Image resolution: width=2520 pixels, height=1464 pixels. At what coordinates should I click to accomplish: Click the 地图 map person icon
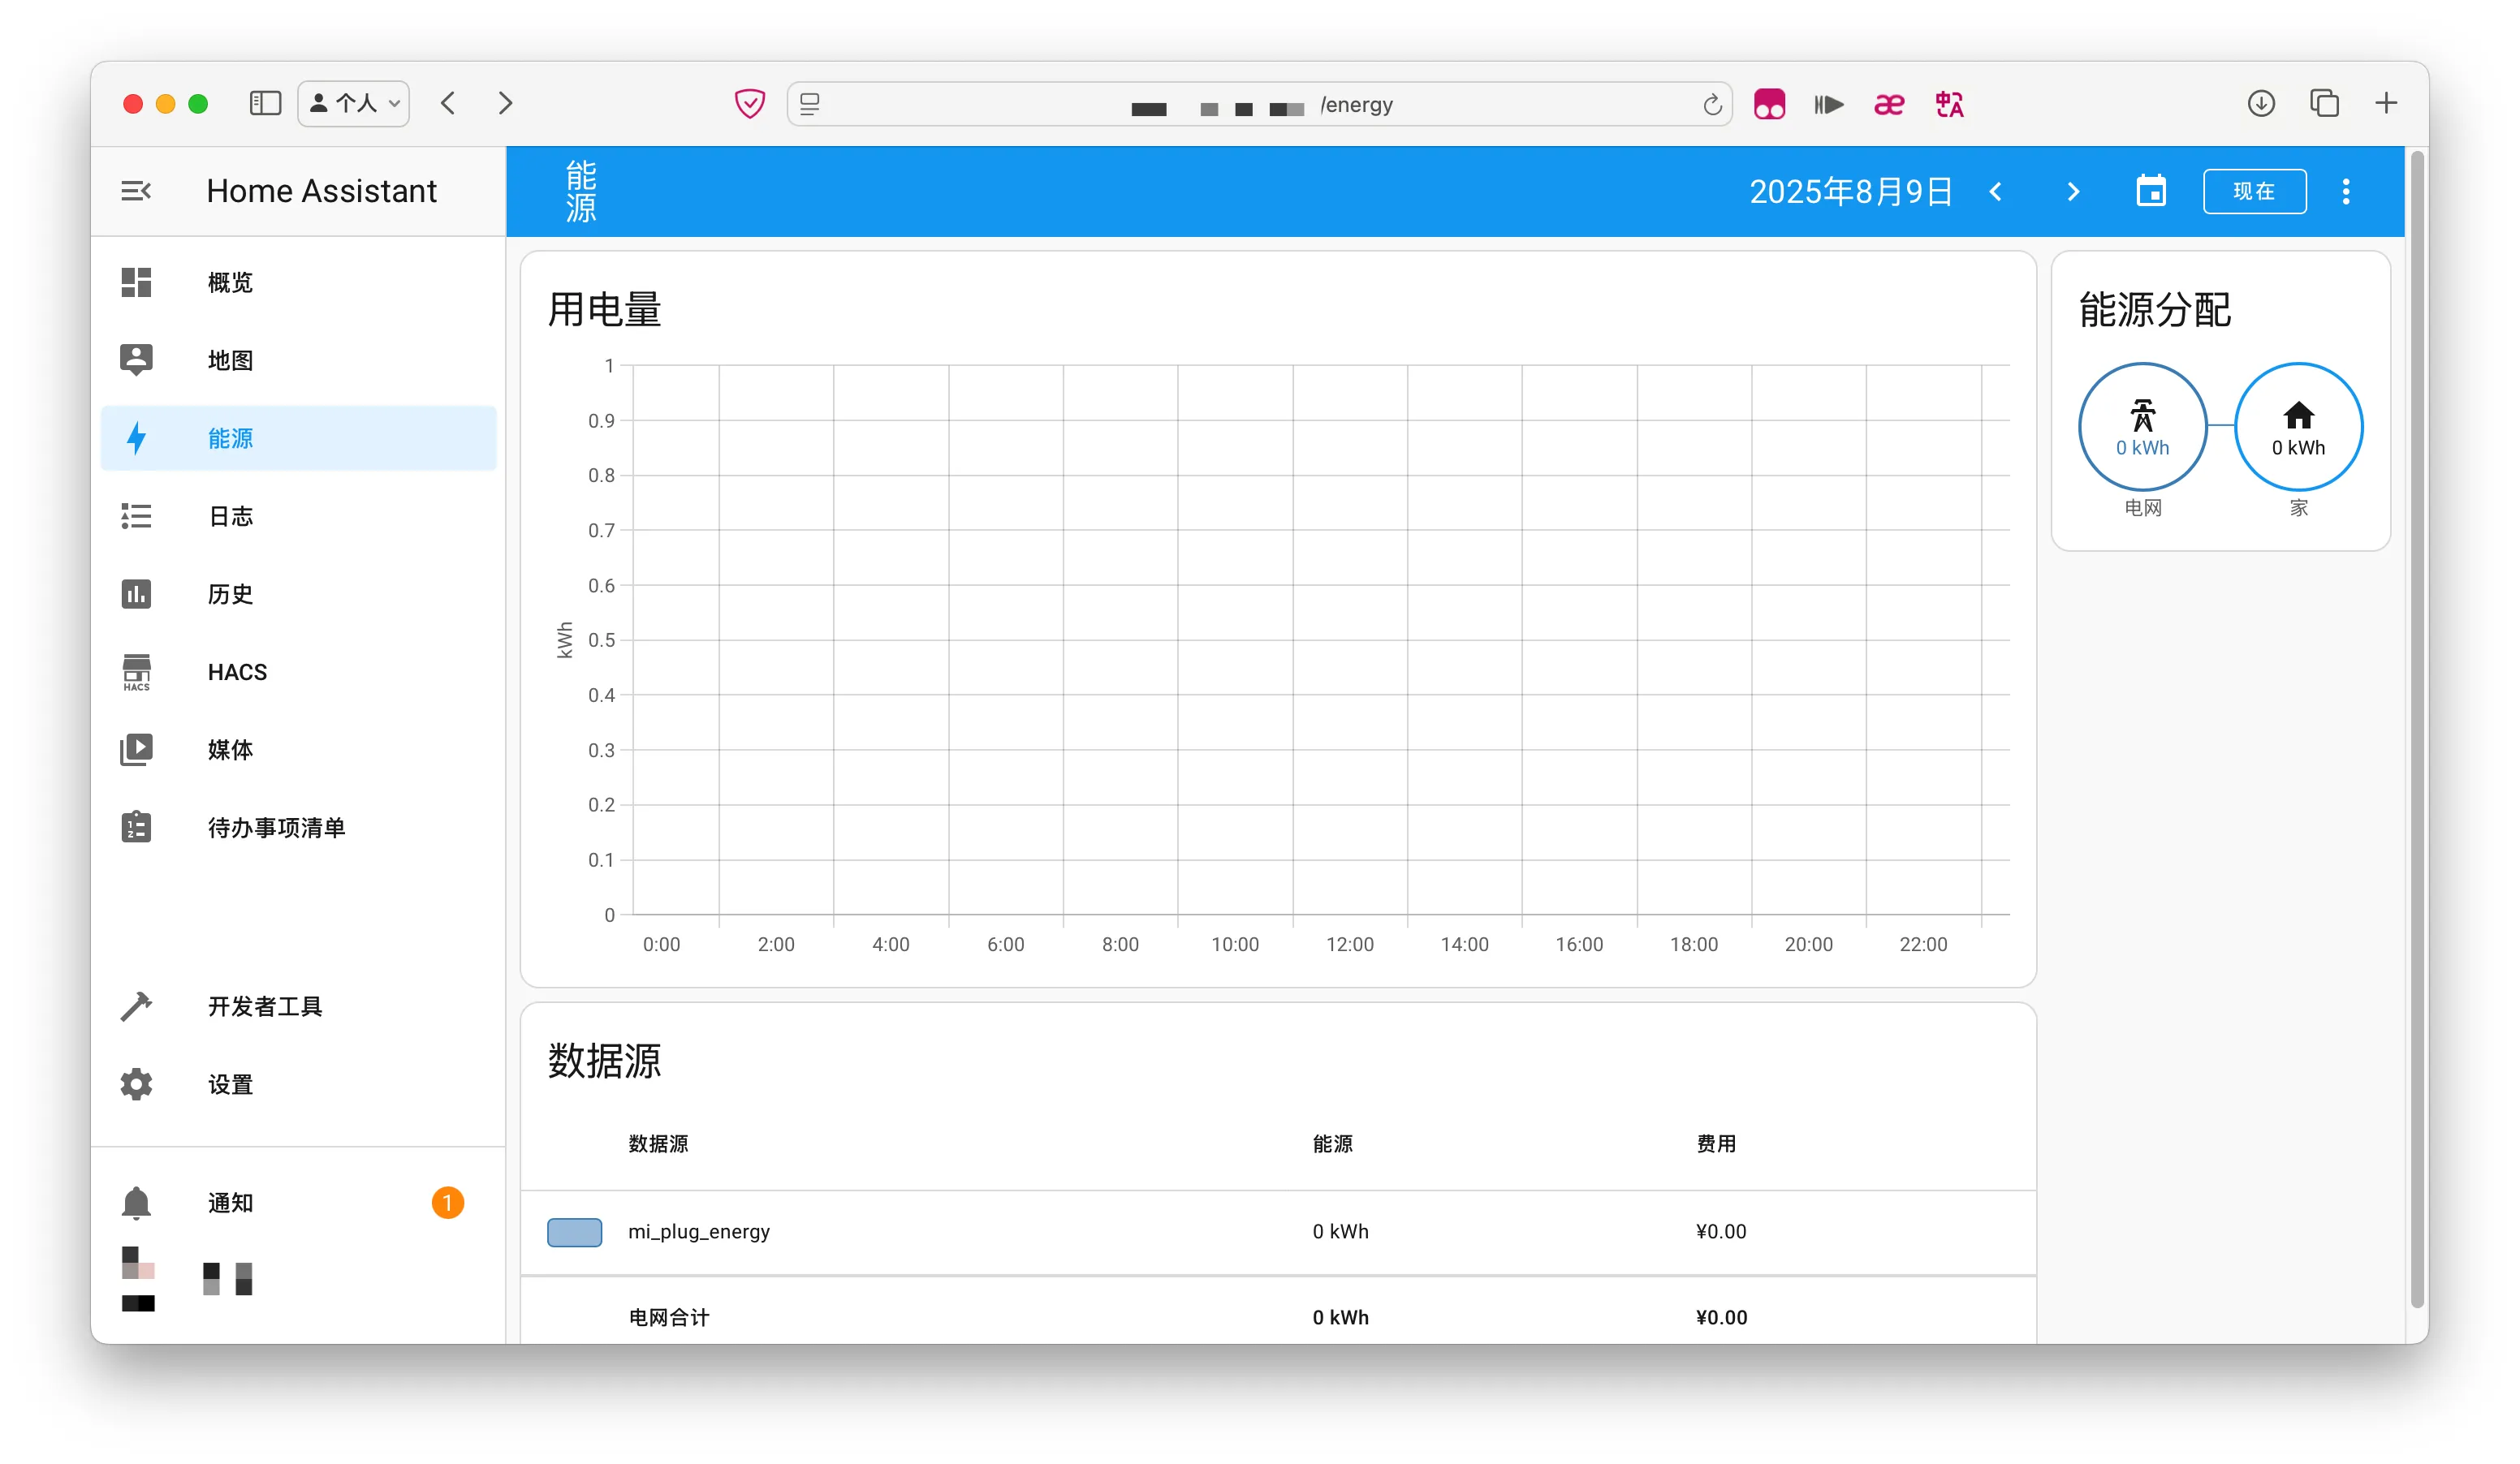[x=136, y=361]
